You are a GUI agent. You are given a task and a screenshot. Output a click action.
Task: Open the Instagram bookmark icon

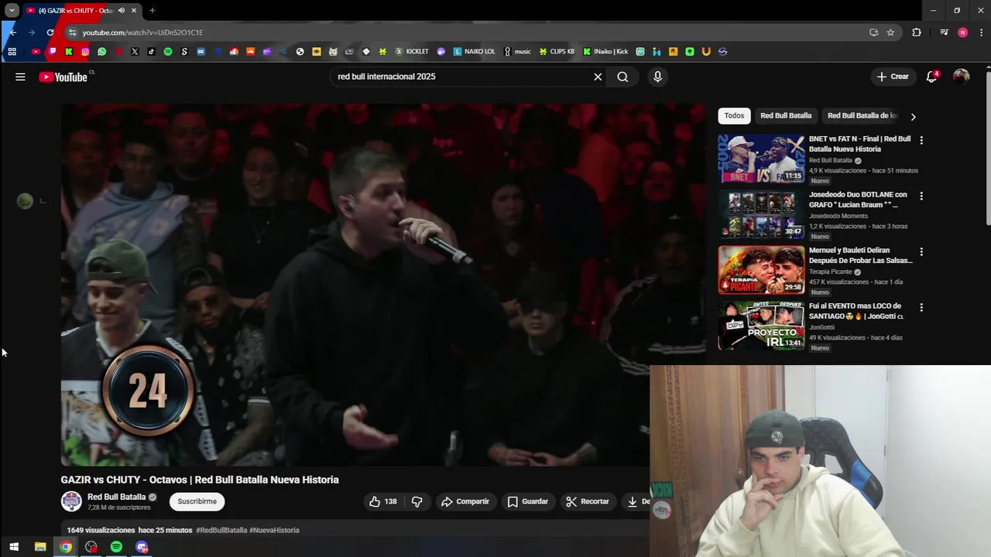85,52
